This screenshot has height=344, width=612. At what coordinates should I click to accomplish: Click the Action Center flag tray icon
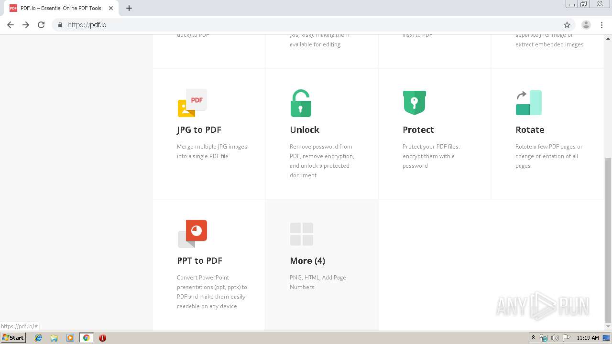click(x=567, y=338)
